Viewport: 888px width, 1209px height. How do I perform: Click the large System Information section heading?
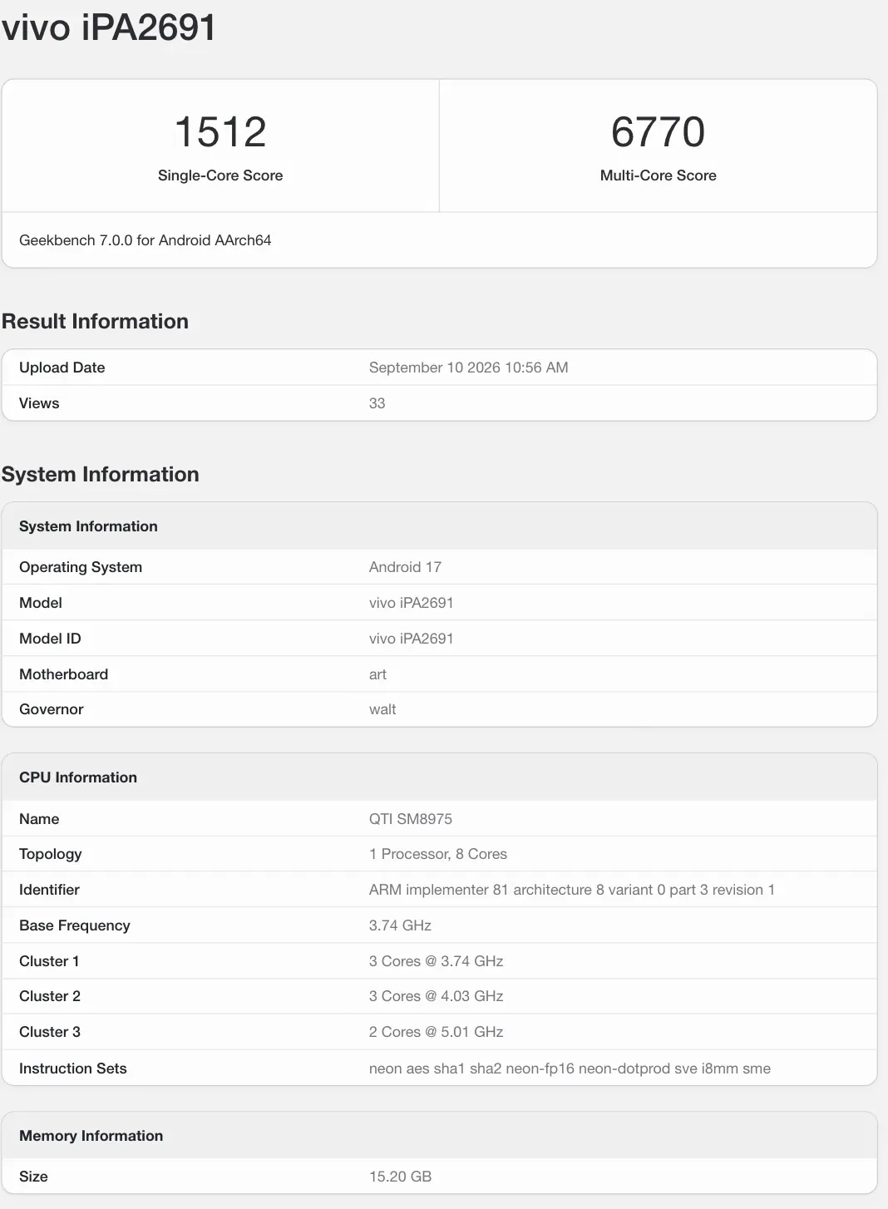(x=101, y=474)
